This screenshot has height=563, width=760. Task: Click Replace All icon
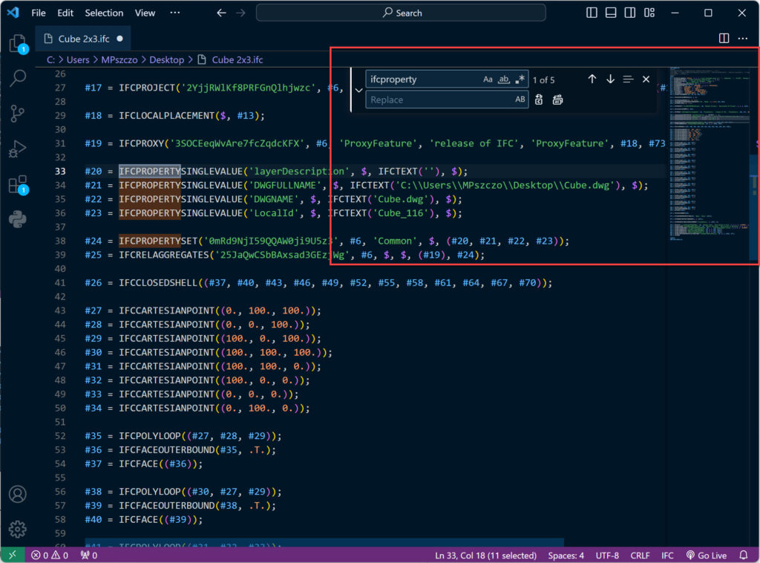pos(558,100)
